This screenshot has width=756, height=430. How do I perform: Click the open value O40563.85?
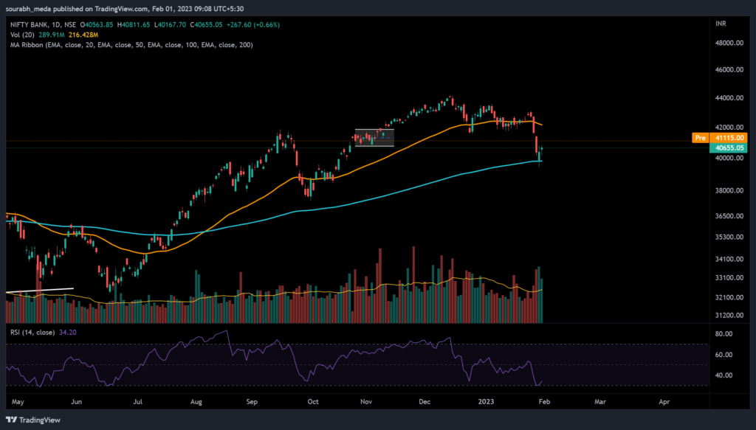[x=97, y=24]
